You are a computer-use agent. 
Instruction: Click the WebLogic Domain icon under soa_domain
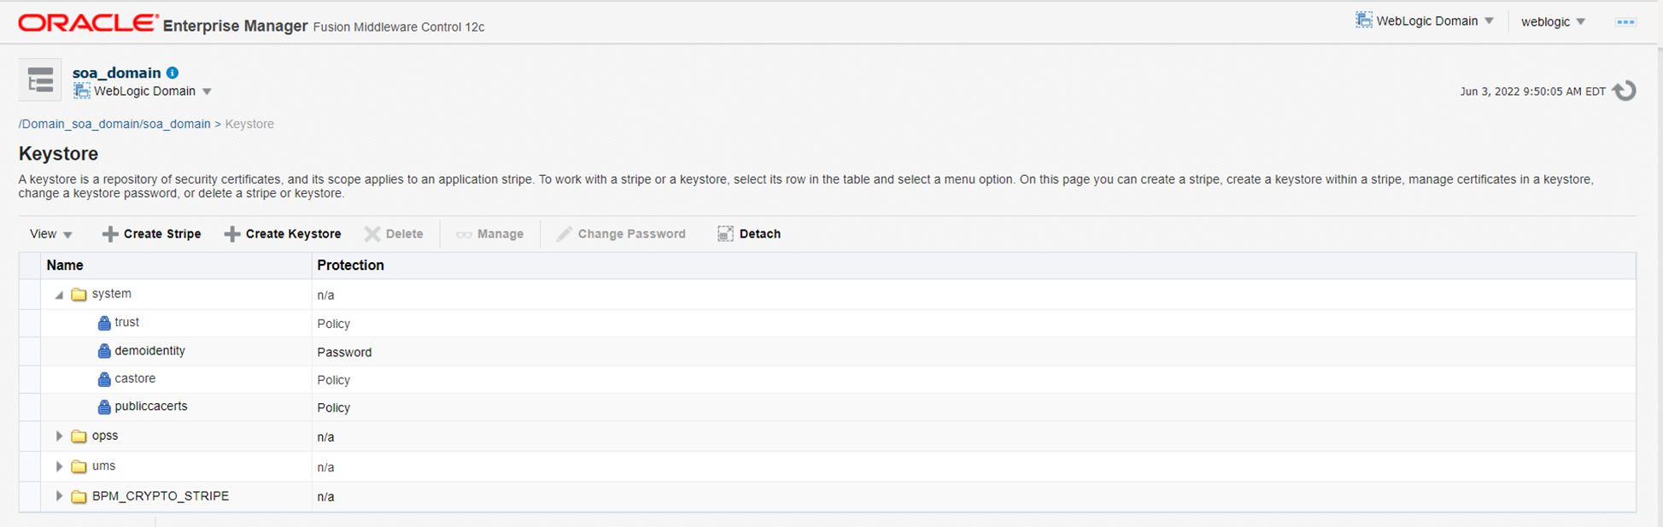point(81,91)
